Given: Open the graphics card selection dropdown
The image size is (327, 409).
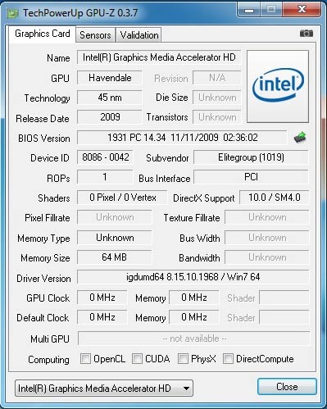Looking at the screenshot, I should pos(104,388).
